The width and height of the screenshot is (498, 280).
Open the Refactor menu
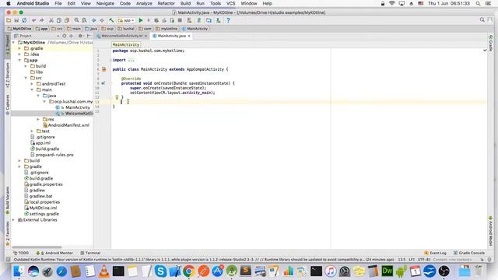tap(166, 3)
